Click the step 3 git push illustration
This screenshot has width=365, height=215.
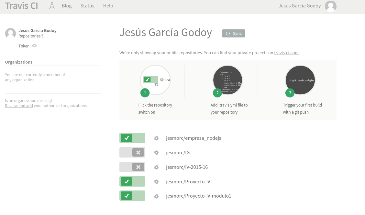coord(300,80)
